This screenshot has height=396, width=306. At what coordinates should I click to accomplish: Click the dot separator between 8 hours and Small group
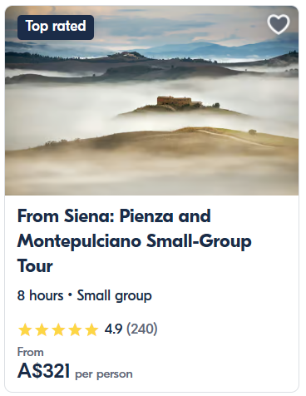tap(70, 295)
